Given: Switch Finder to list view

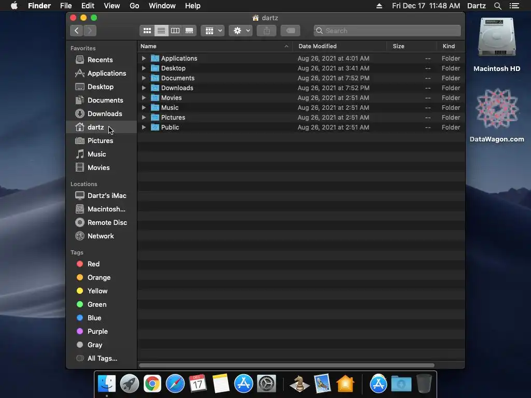Looking at the screenshot, I should pyautogui.click(x=161, y=31).
